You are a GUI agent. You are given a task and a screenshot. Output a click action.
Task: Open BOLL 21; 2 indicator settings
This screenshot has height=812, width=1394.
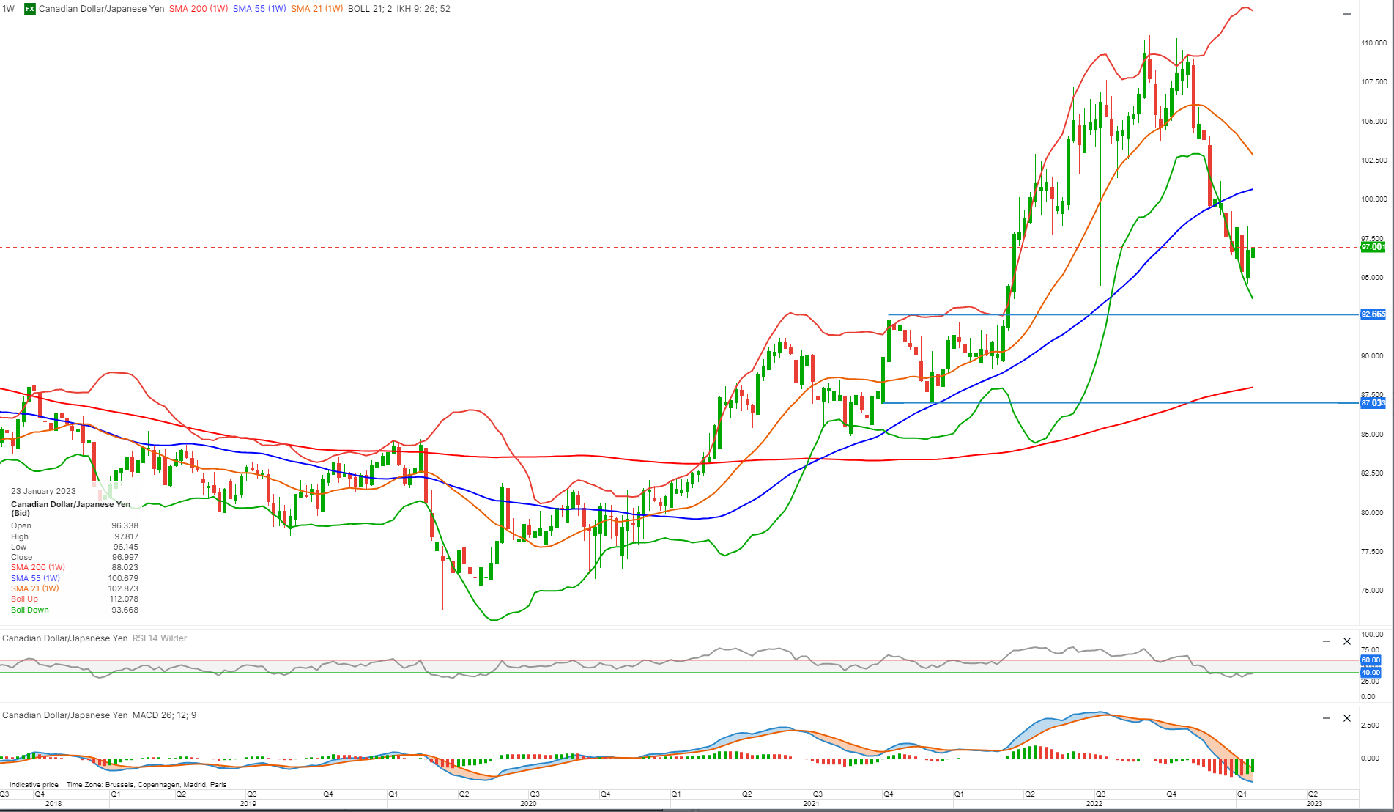click(369, 10)
